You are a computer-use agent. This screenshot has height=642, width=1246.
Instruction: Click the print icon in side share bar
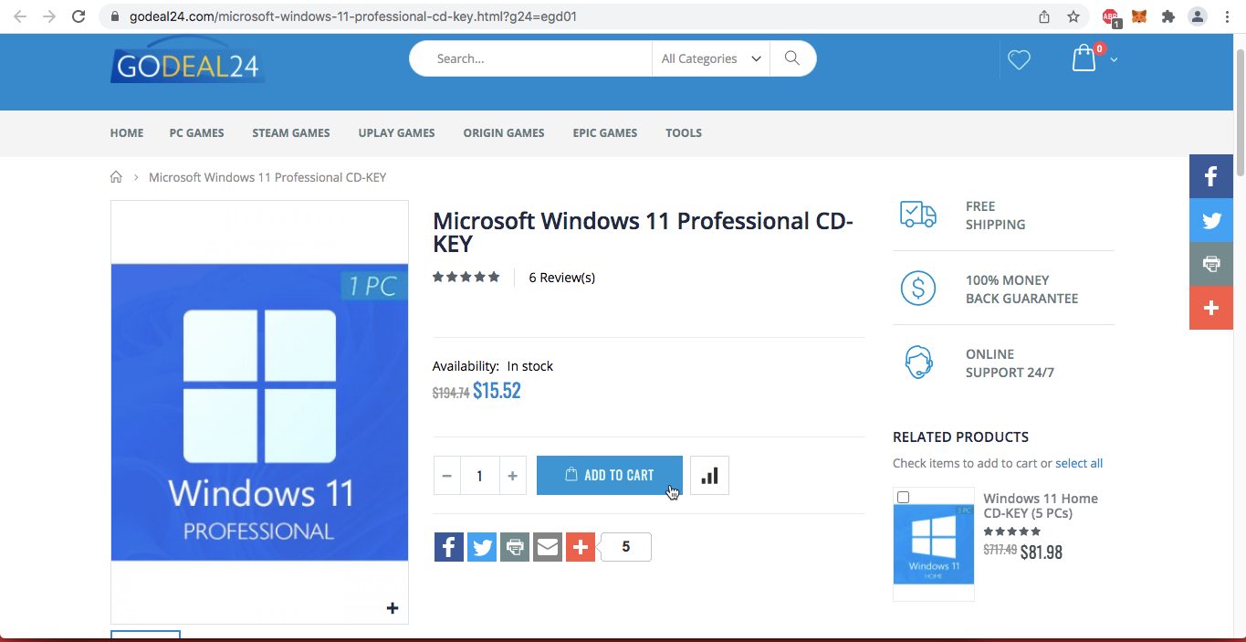click(x=1211, y=264)
